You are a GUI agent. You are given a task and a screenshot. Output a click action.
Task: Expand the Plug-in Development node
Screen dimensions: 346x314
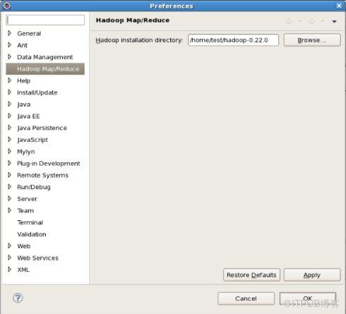coord(9,163)
